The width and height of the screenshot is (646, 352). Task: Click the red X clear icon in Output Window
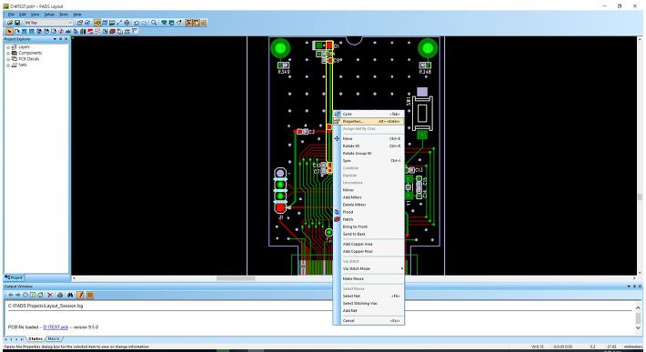[x=50, y=295]
